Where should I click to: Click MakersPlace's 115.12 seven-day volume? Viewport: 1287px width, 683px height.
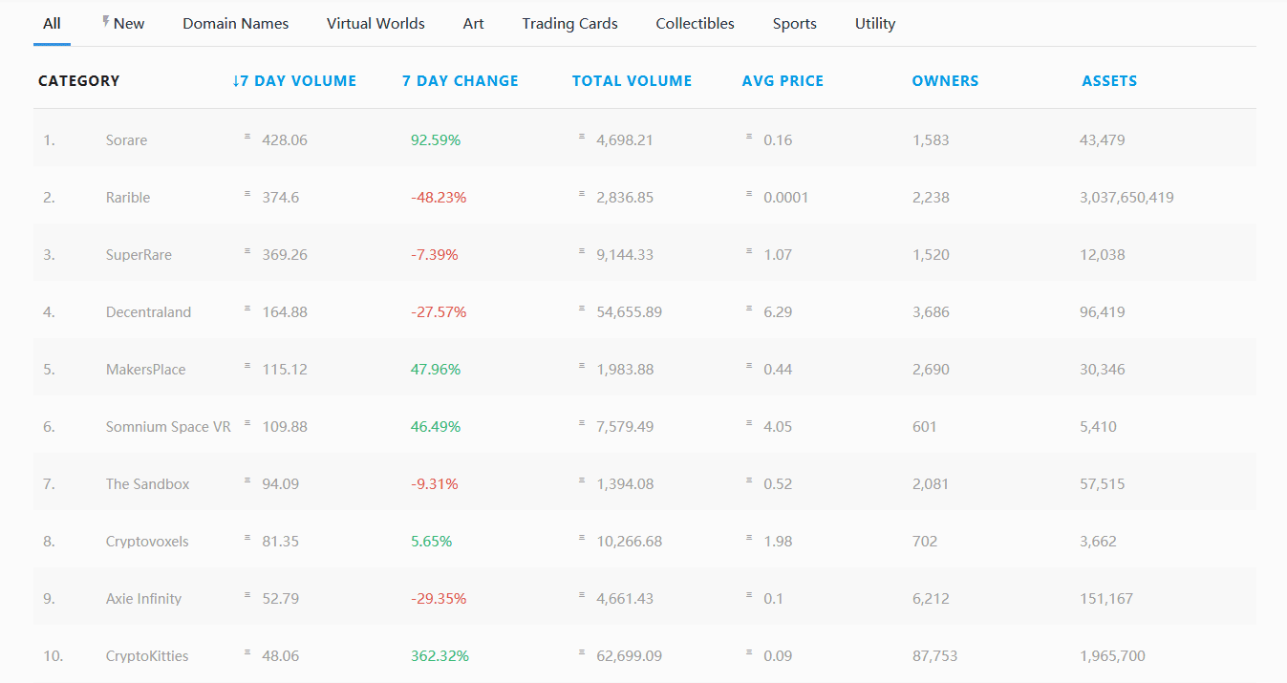(285, 369)
